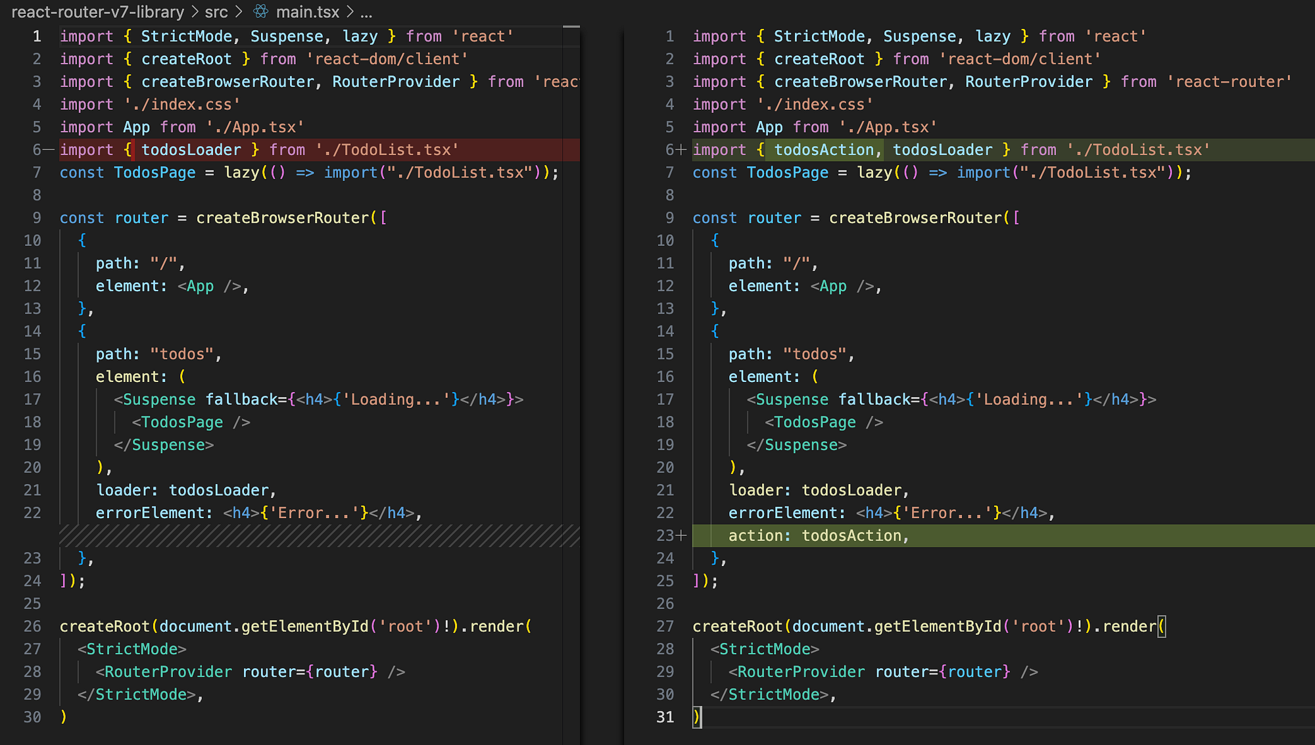This screenshot has height=745, width=1315.
Task: Click chevron between src and main.tsx
Action: (x=239, y=12)
